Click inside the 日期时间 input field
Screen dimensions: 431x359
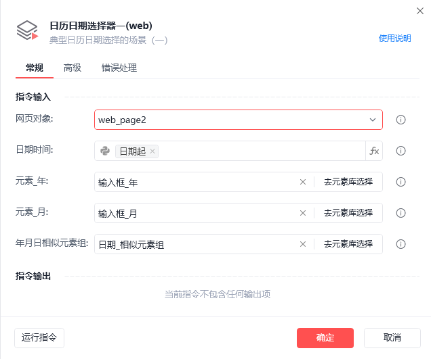click(x=261, y=151)
